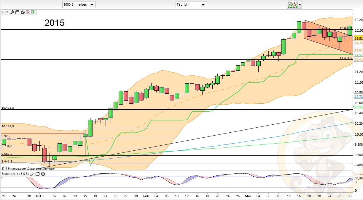Remove the Kurs panel with X icon
Viewport: 363px width, 200px height.
click(23, 12)
